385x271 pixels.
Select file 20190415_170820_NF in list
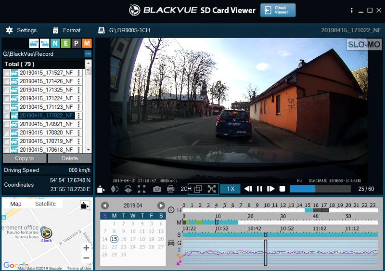coord(46,133)
